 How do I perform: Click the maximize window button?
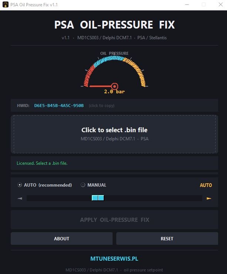(204, 4)
